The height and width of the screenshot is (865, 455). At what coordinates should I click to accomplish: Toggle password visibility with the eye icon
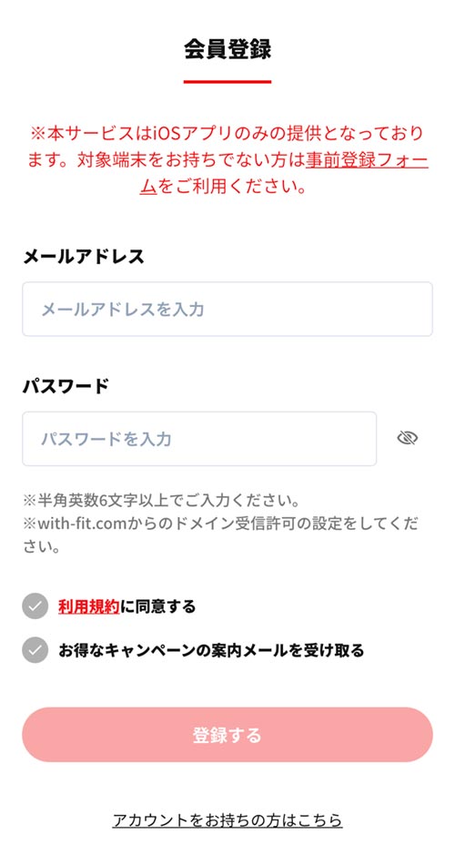tap(407, 439)
